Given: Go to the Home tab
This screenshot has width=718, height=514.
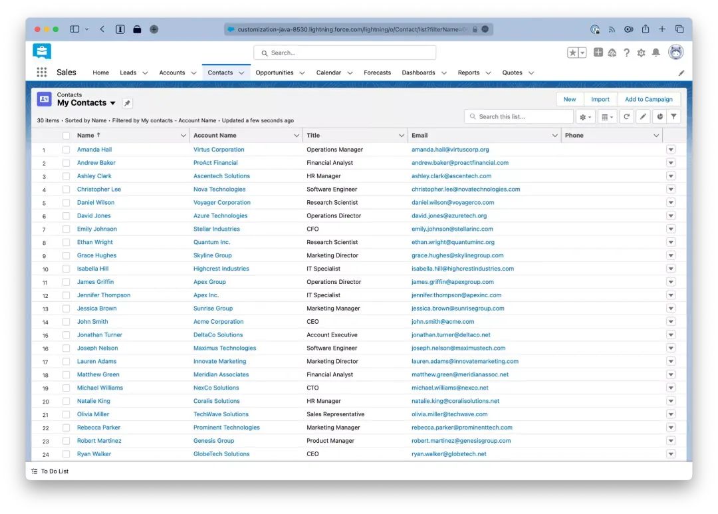Looking at the screenshot, I should [101, 72].
